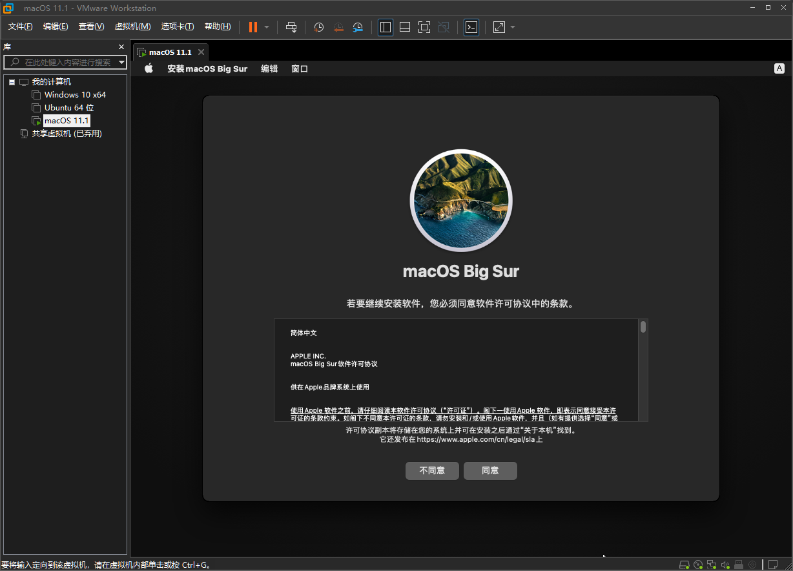This screenshot has width=793, height=571.
Task: Click the stretch guest display icon
Action: pyautogui.click(x=499, y=27)
